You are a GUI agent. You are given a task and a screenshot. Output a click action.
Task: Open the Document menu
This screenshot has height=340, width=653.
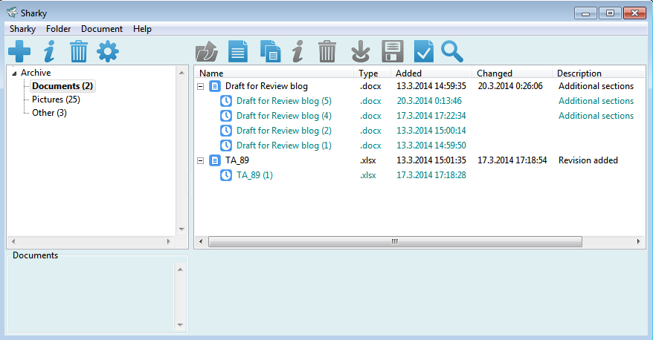[102, 29]
